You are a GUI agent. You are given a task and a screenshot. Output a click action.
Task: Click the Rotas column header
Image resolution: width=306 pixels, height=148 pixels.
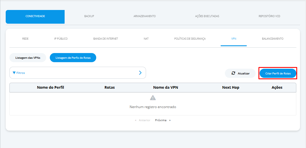110,87
